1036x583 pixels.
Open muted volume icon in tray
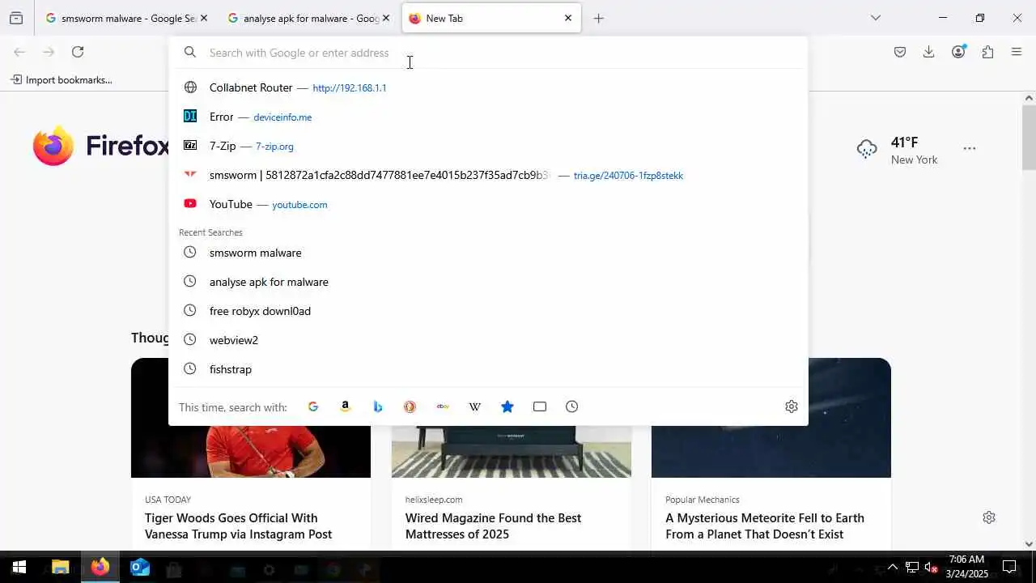pos(932,568)
